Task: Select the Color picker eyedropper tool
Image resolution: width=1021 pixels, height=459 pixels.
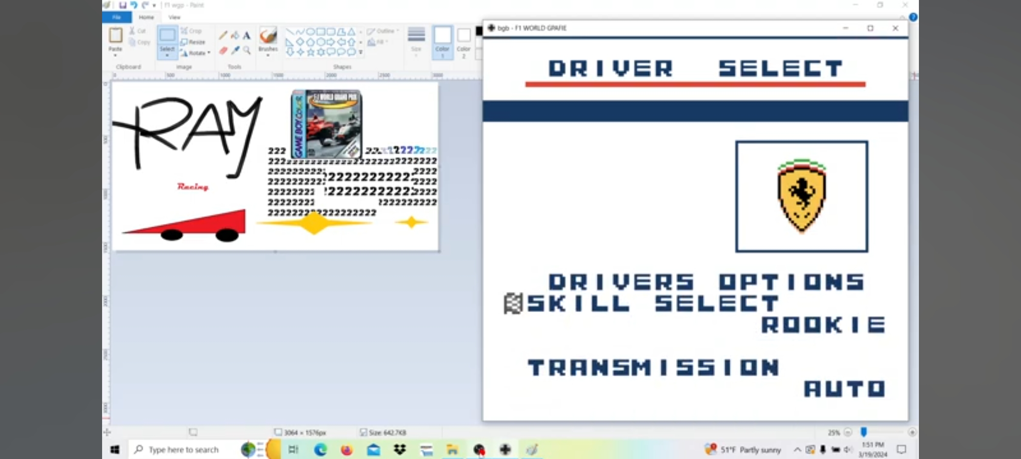Action: pyautogui.click(x=235, y=50)
